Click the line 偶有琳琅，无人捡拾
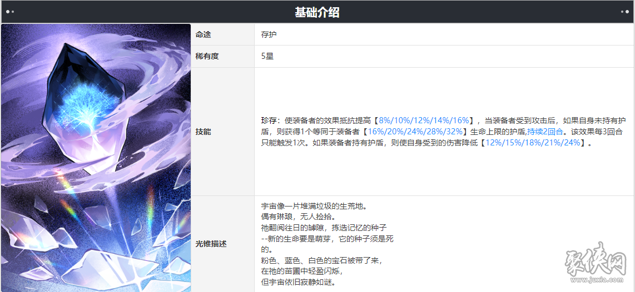 coord(299,218)
